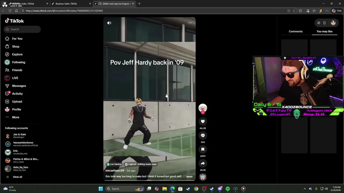Reload the page in the browser
The width and height of the screenshot is (344, 193).
point(10,11)
